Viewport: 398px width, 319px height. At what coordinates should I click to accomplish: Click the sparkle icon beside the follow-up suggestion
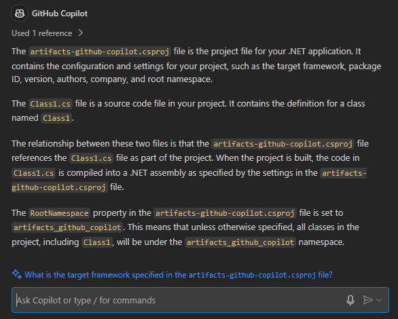tap(17, 274)
